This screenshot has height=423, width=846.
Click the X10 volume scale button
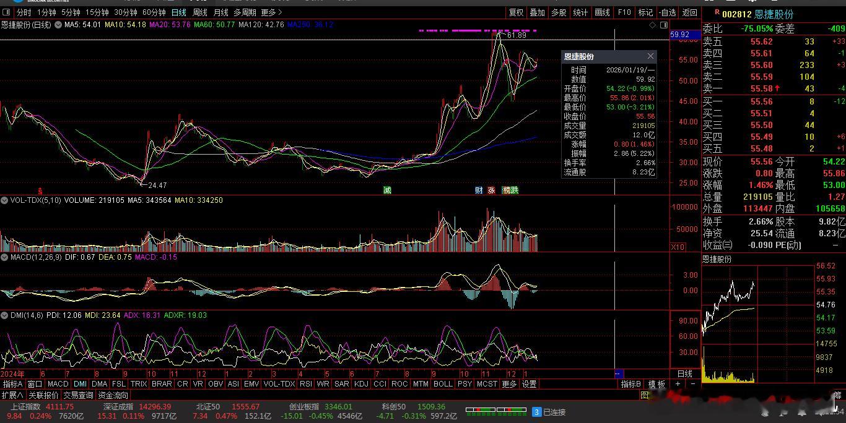click(x=678, y=247)
